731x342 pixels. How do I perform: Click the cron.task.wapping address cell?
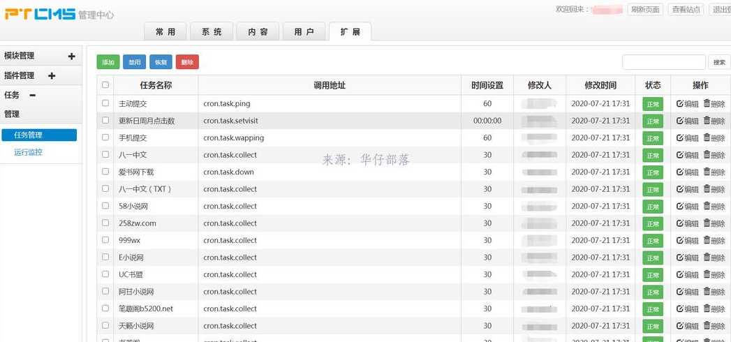click(330, 137)
